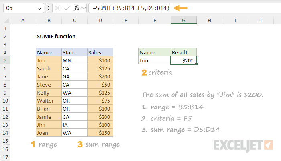Open the Name Box dropdown arrow
Image resolution: width=281 pixels, height=161 pixels.
tap(39, 8)
